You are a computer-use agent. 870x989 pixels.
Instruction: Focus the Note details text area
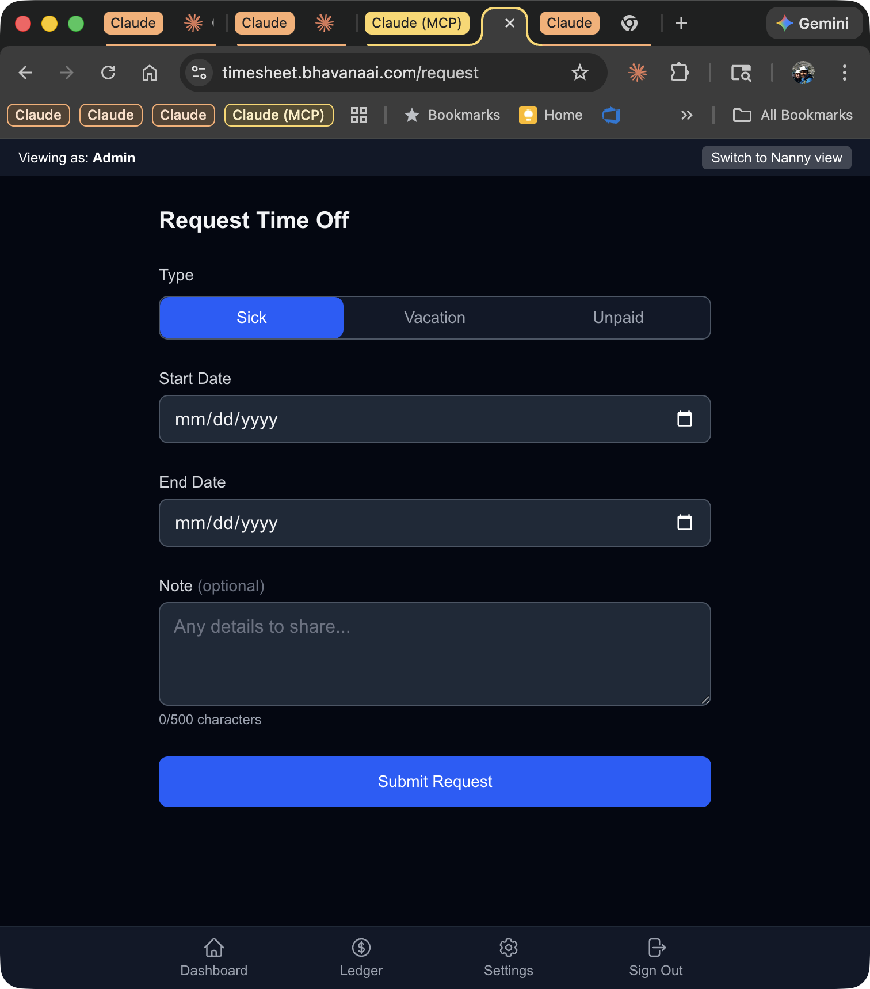click(x=435, y=654)
